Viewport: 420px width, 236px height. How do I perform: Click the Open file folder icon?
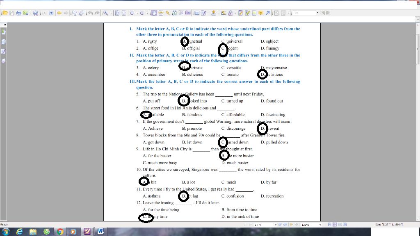(x=5, y=13)
